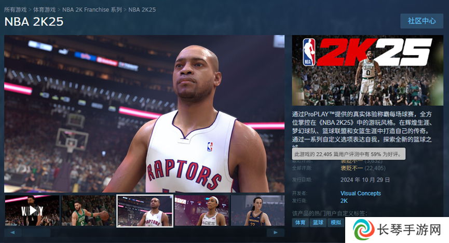Open the Visual Concepts developer link

pyautogui.click(x=361, y=193)
